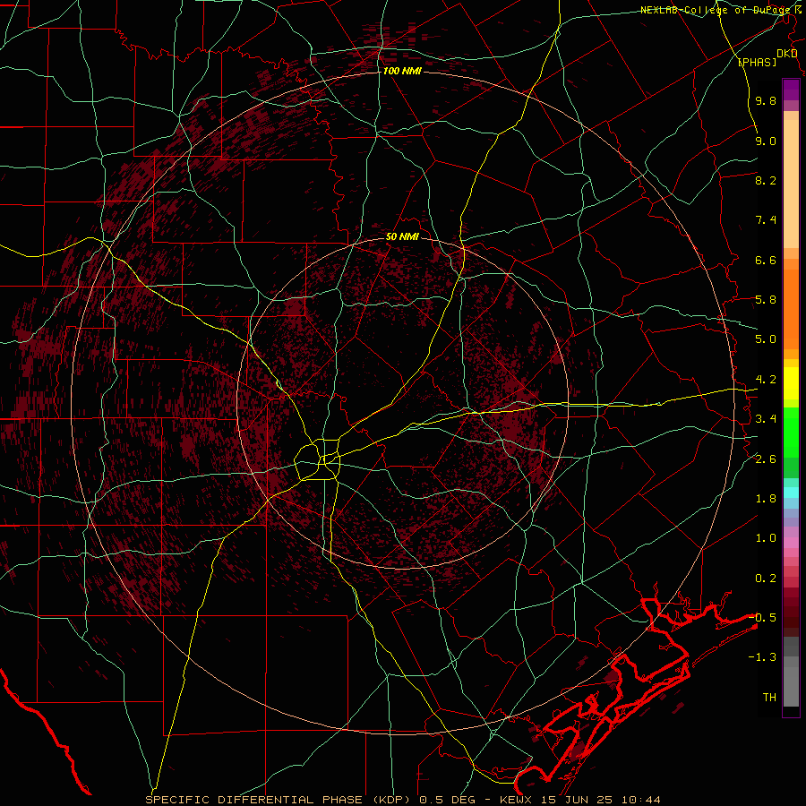Click the 6.6 legend value
Image resolution: width=806 pixels, height=806 pixels.
coord(766,260)
